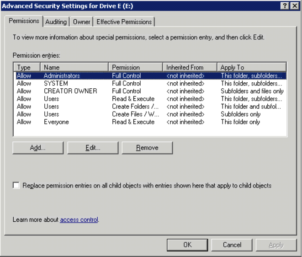The width and height of the screenshot is (302, 257).
Task: Select the SYSTEM permission entry
Action: 56,84
